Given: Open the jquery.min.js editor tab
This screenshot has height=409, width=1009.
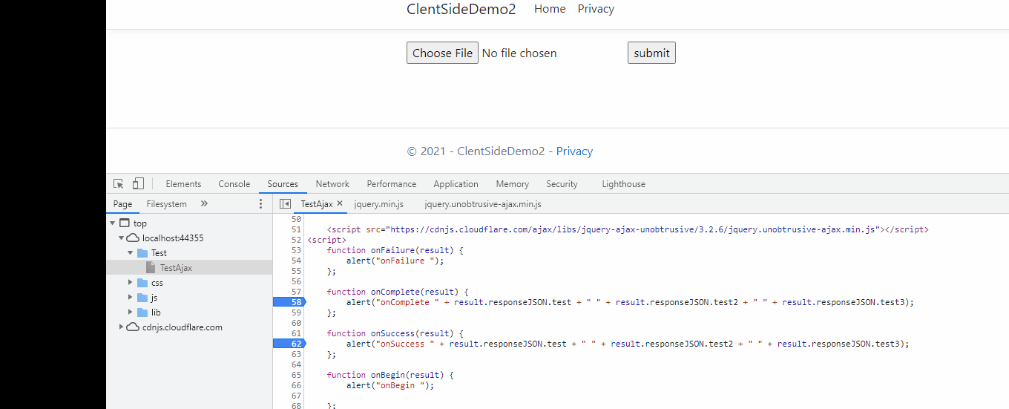Looking at the screenshot, I should click(378, 204).
